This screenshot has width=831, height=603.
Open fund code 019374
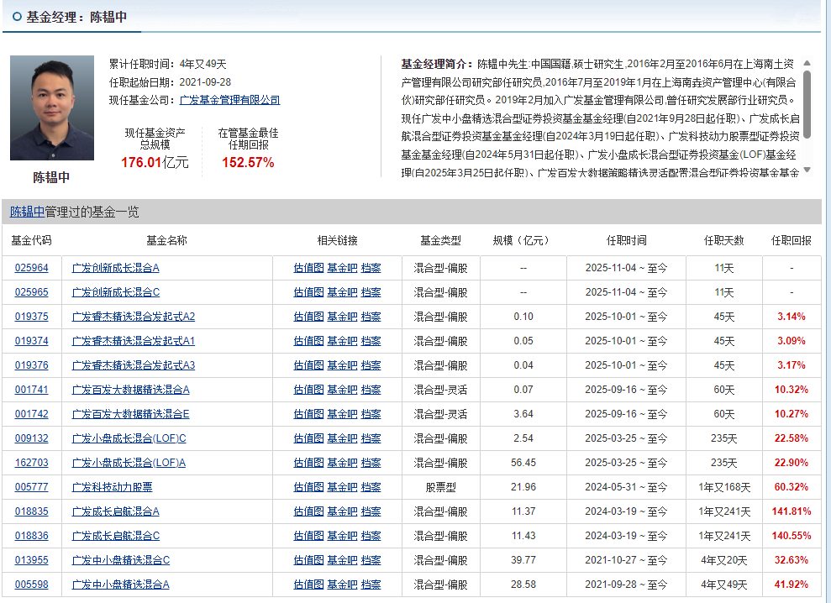[31, 341]
